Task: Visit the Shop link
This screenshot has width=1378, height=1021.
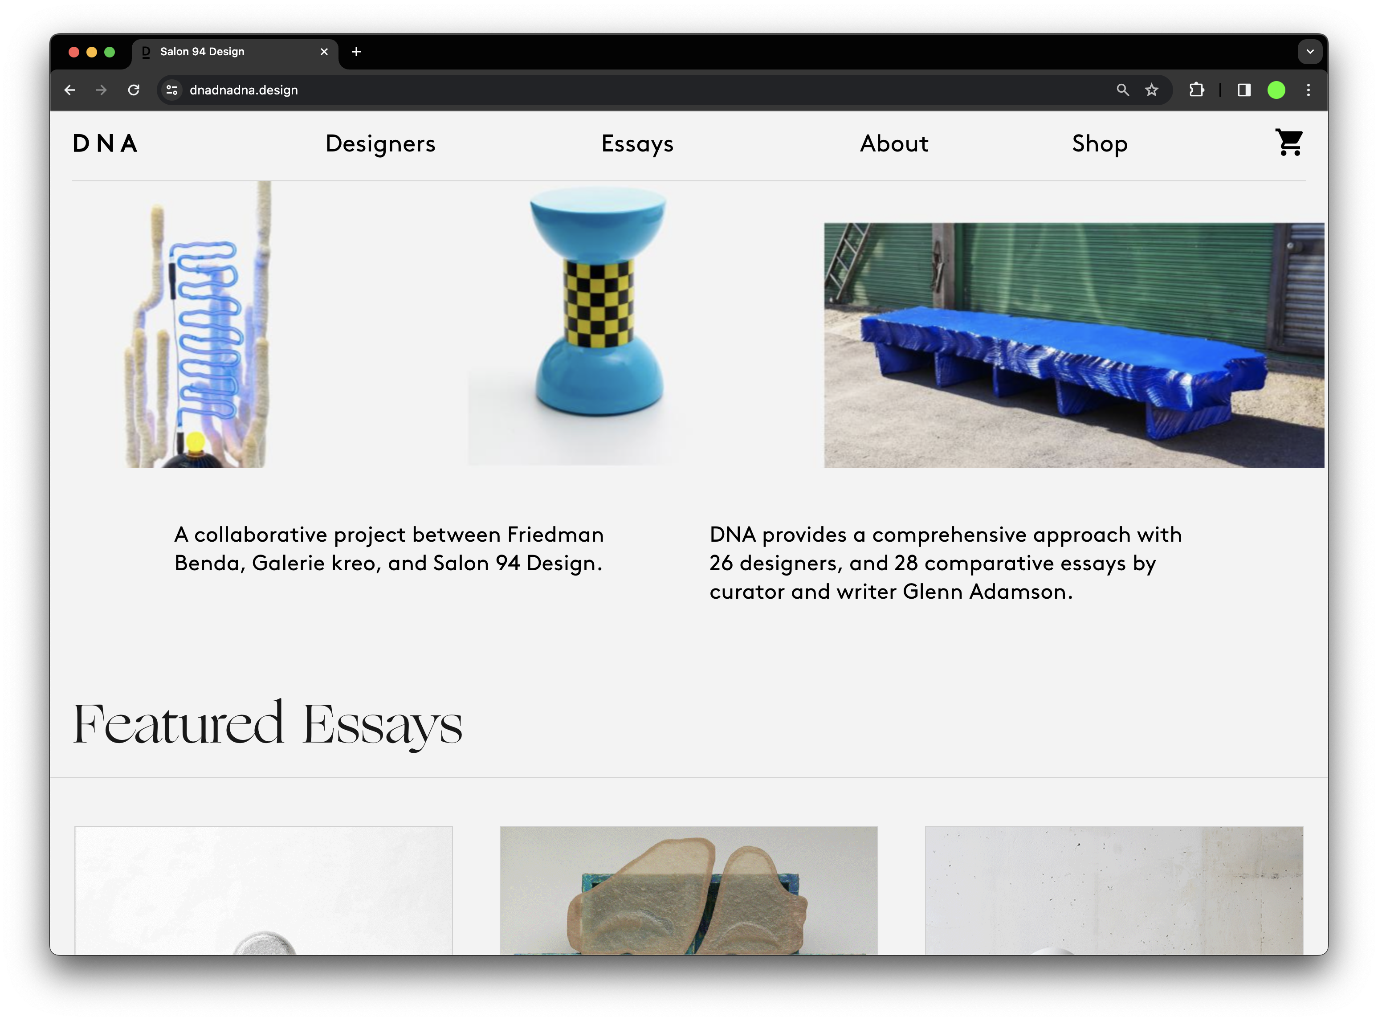Action: [1099, 143]
